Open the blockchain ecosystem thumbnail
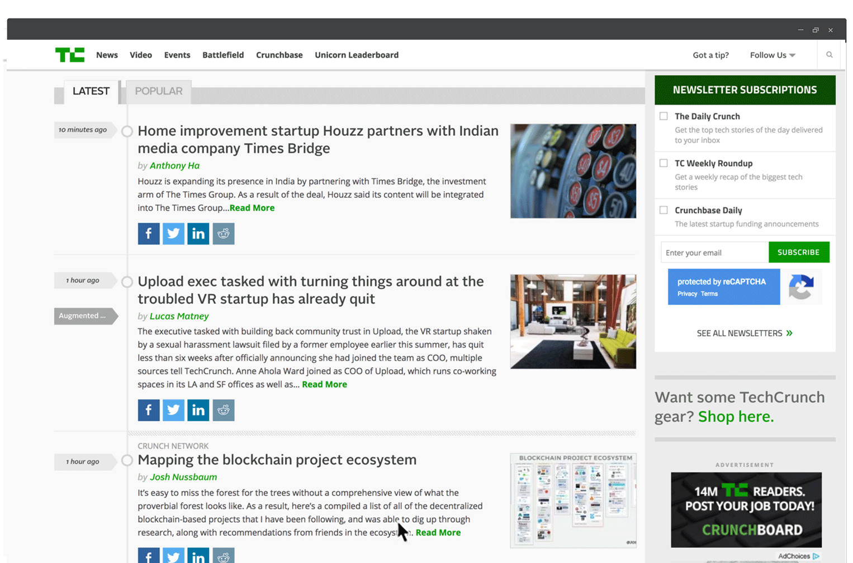The image size is (853, 563). click(x=573, y=500)
